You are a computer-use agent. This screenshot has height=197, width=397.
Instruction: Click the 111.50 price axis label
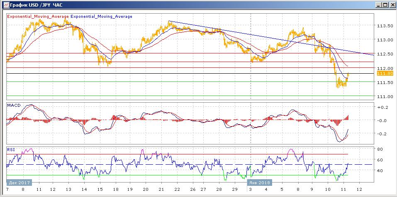[x=385, y=82]
